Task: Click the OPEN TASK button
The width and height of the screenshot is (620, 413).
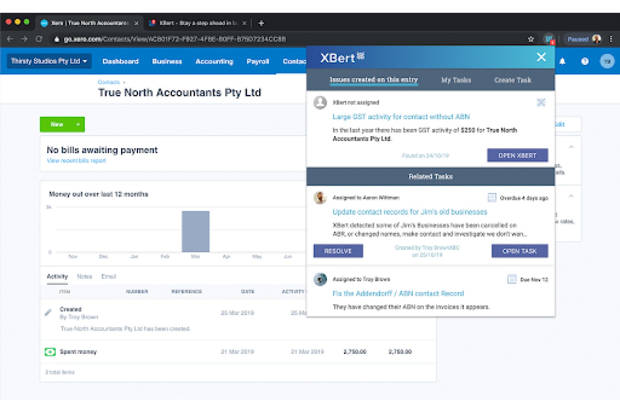Action: tap(520, 251)
